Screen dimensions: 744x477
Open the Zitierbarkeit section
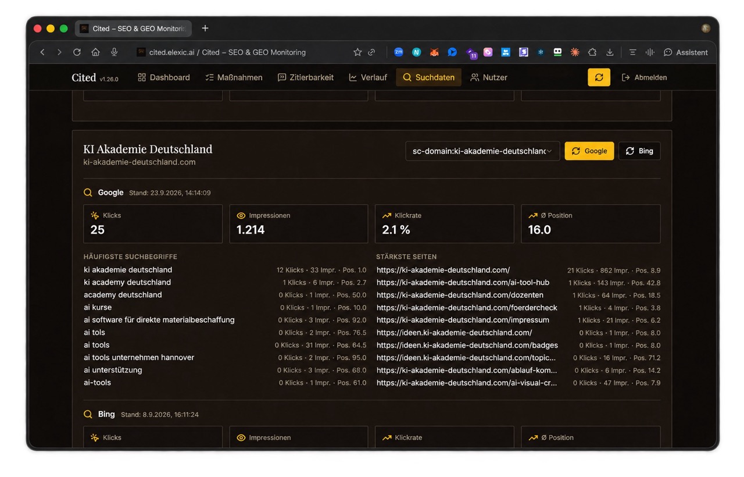coord(306,77)
